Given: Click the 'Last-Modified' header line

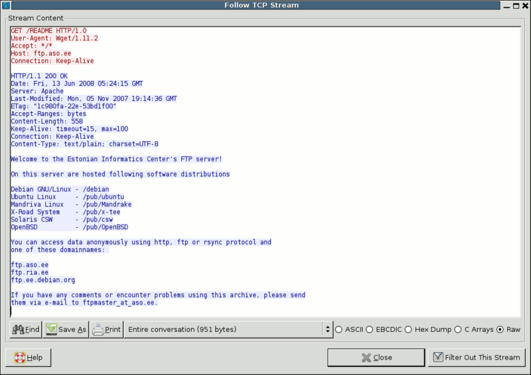Looking at the screenshot, I should click(x=94, y=99).
